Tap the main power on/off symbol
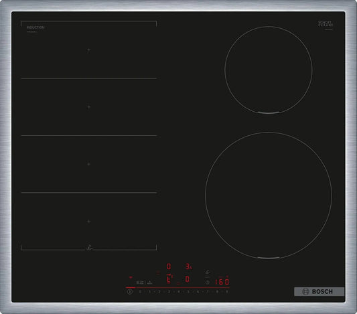Viewport: 357px width, 314px height. click(x=130, y=291)
